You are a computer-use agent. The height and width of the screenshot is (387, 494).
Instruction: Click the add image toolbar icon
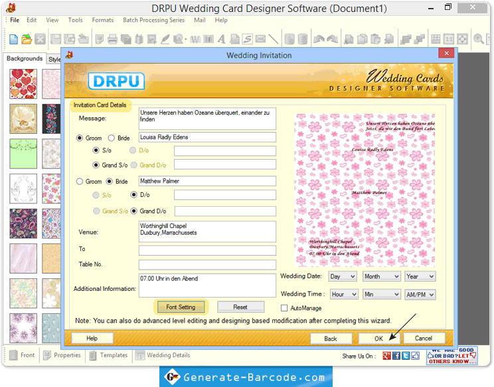click(151, 39)
